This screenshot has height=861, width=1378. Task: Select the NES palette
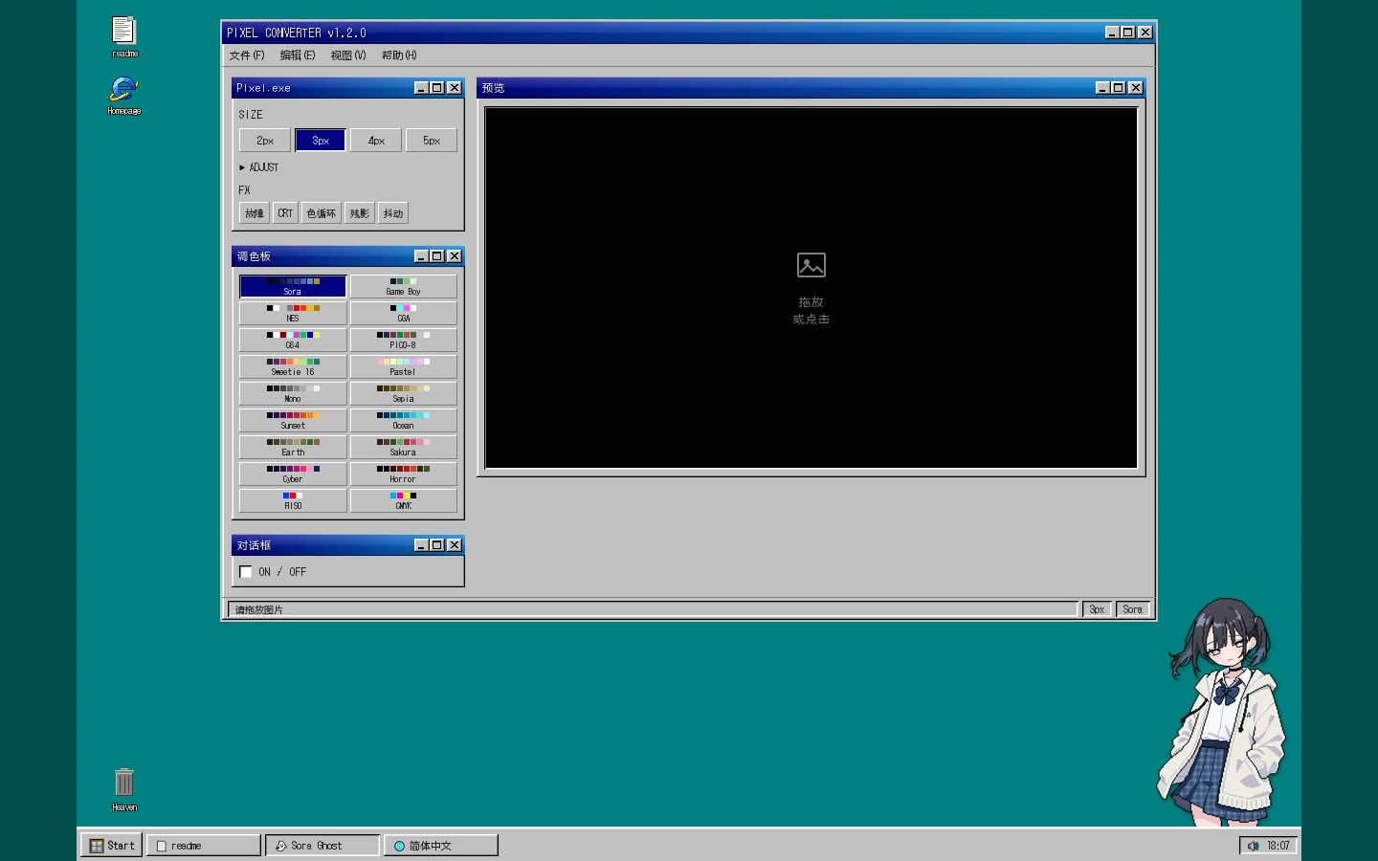293,313
